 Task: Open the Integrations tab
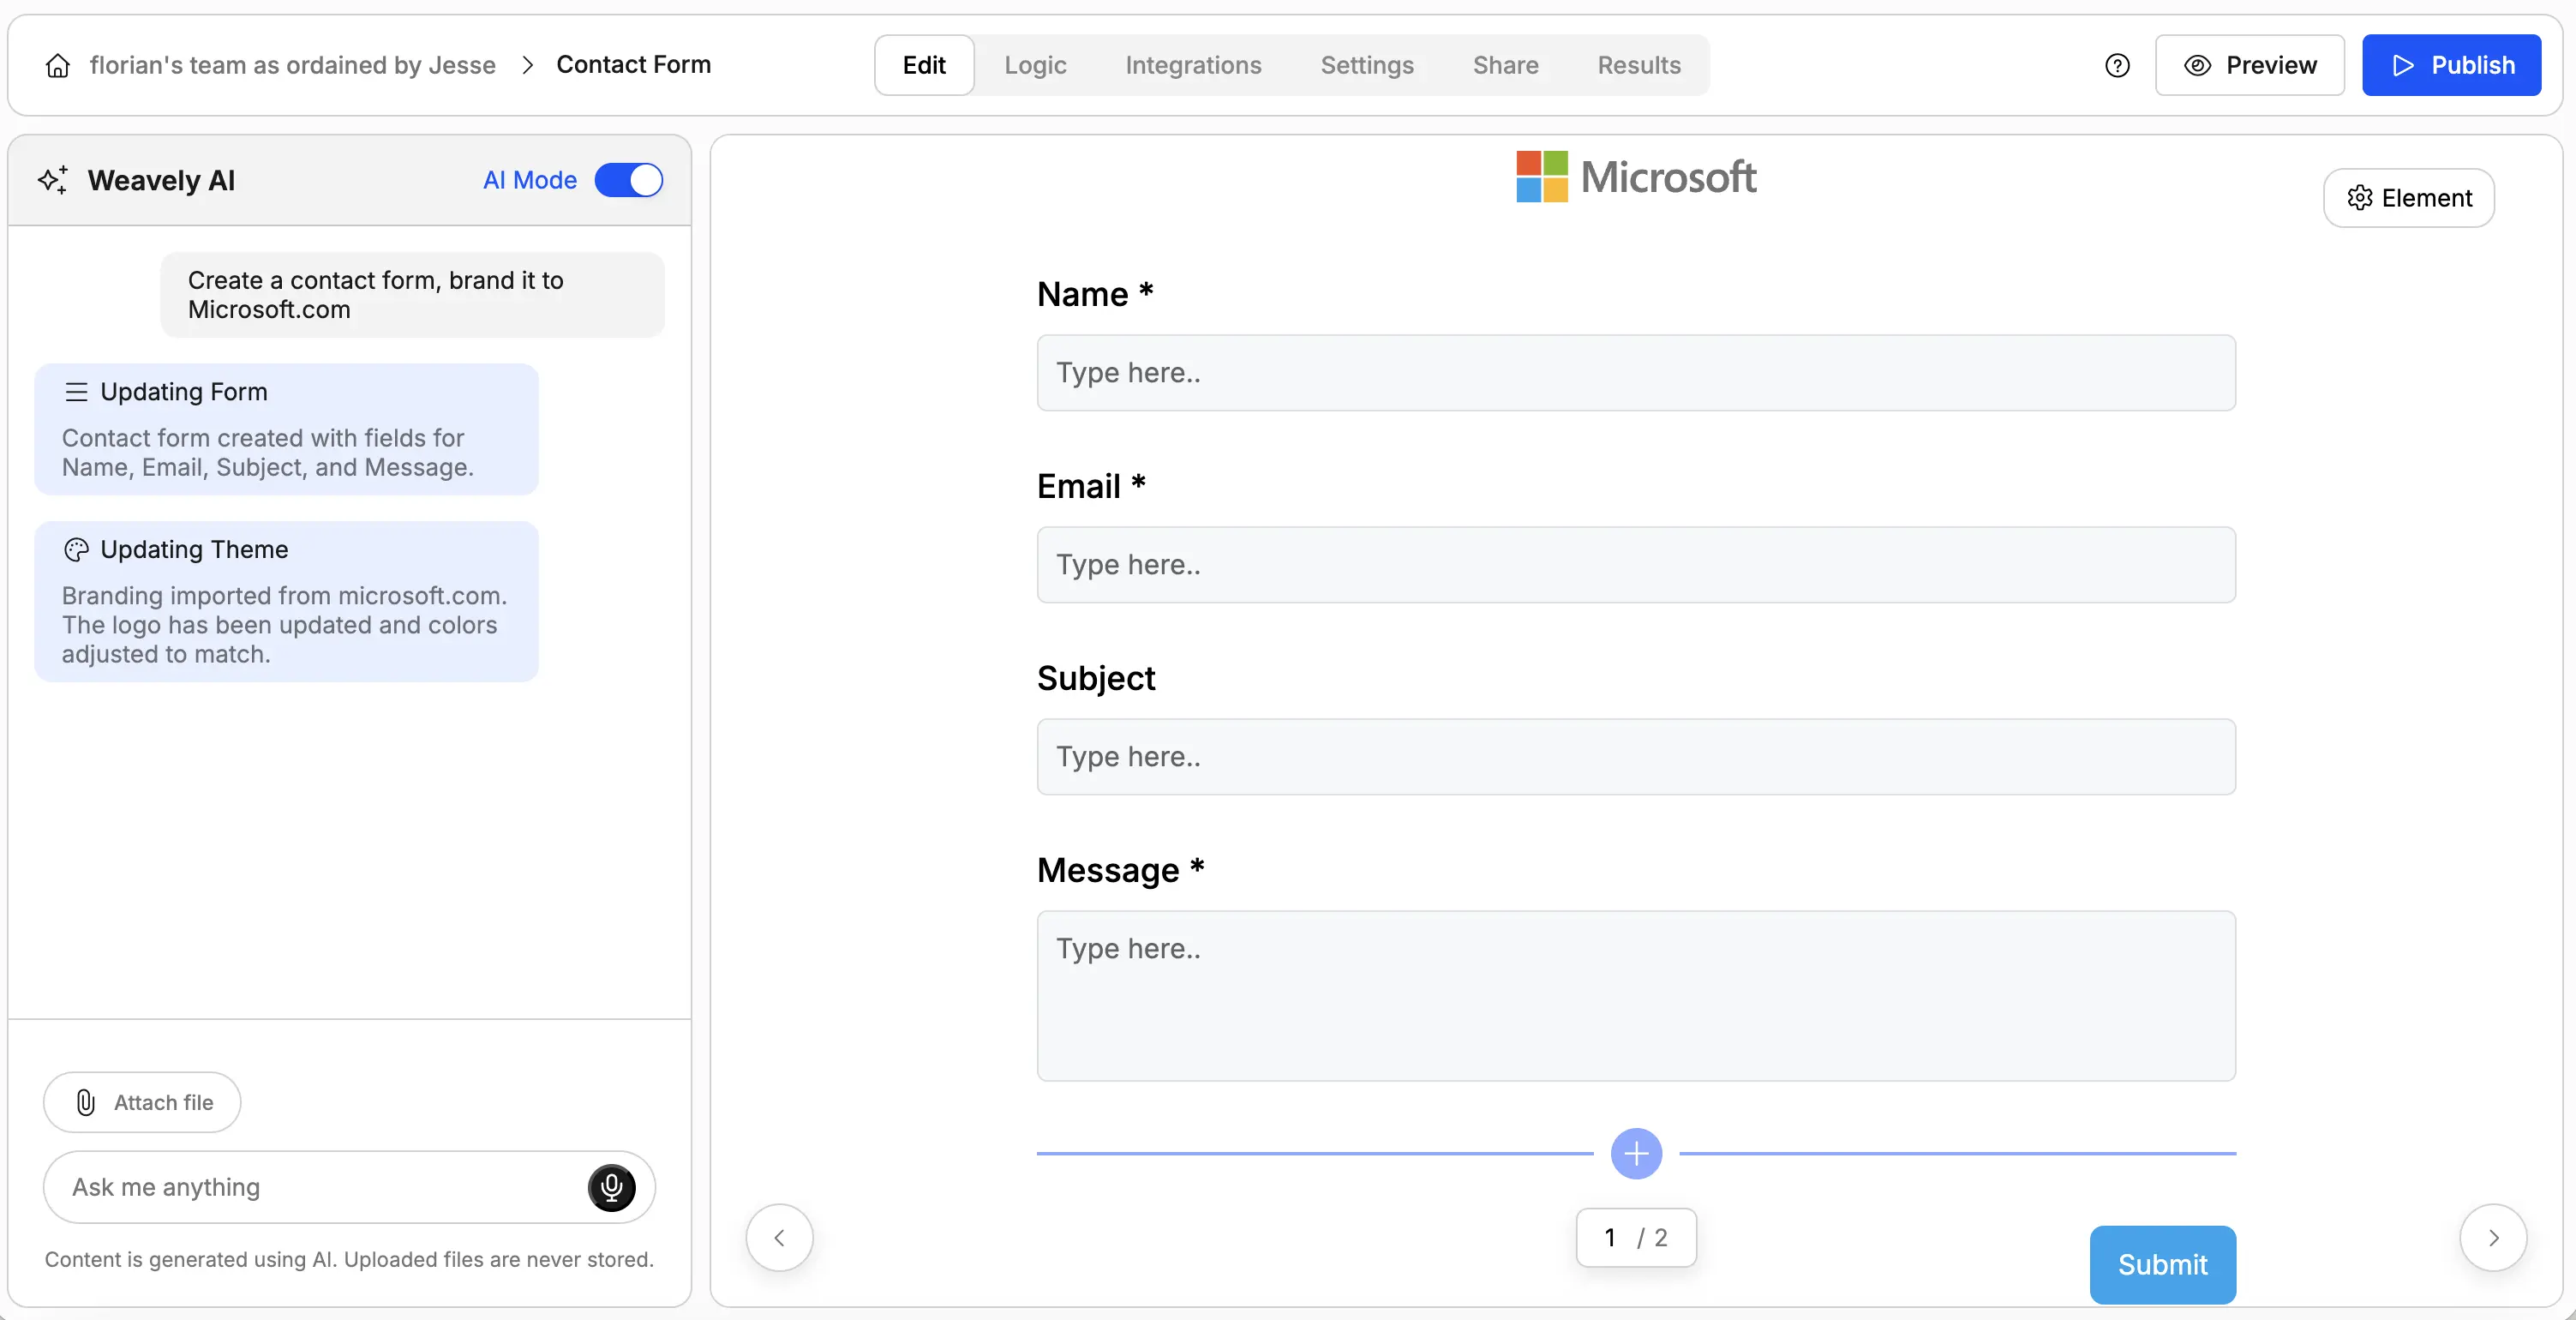tap(1193, 65)
